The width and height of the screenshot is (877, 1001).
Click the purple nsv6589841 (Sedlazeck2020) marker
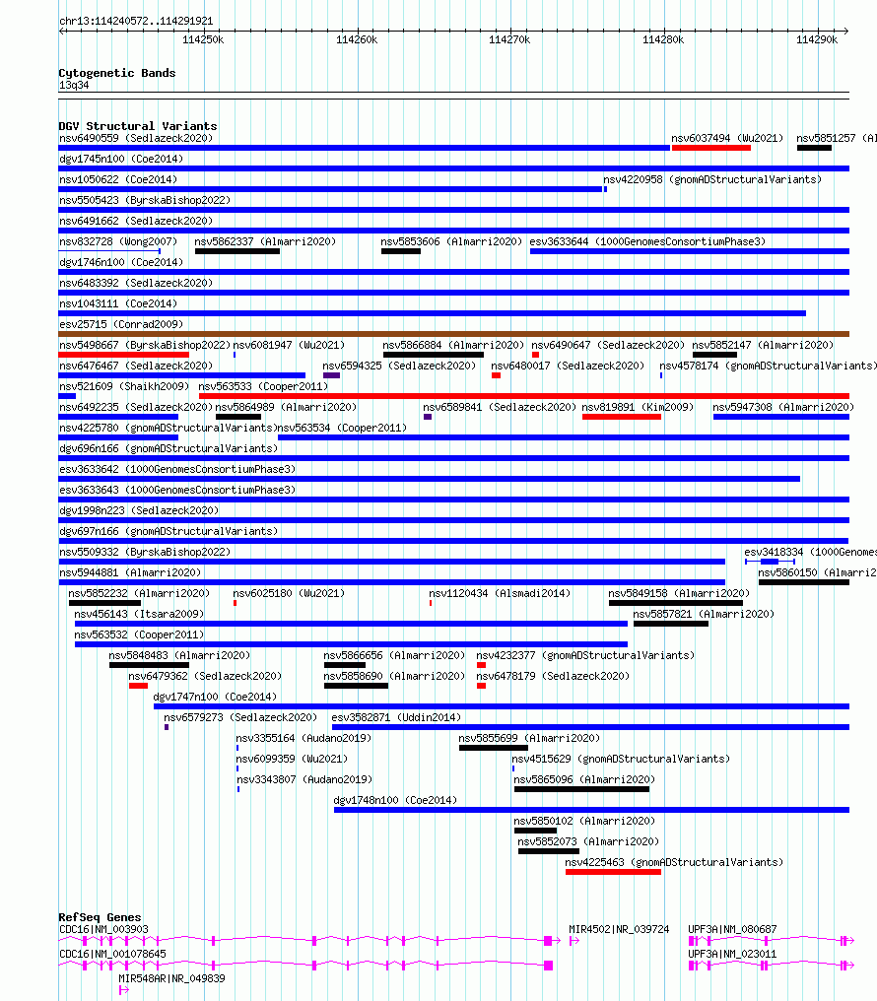click(428, 417)
